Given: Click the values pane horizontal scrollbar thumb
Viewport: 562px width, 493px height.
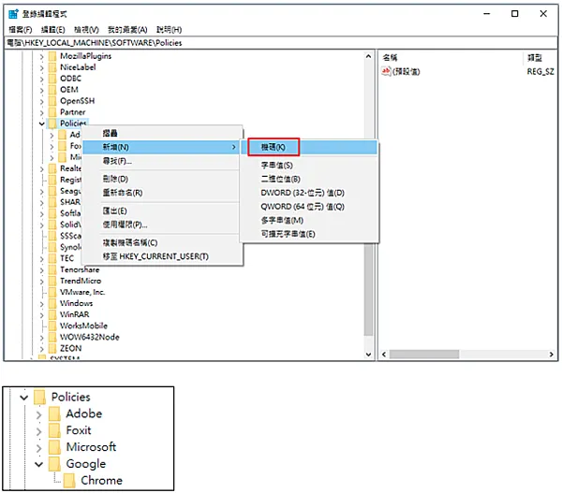Looking at the screenshot, I should [x=424, y=355].
